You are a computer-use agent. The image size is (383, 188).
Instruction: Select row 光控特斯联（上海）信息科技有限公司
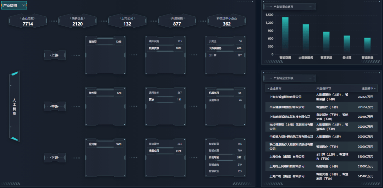tap(322, 127)
